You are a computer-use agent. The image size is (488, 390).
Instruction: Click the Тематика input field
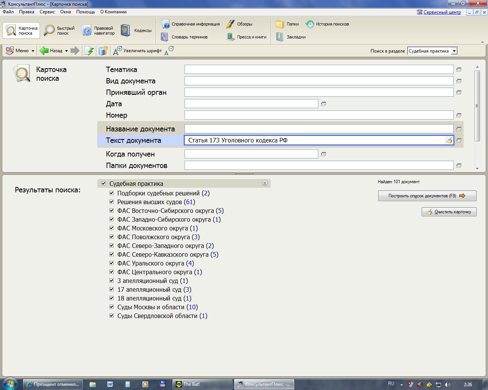pyautogui.click(x=319, y=69)
